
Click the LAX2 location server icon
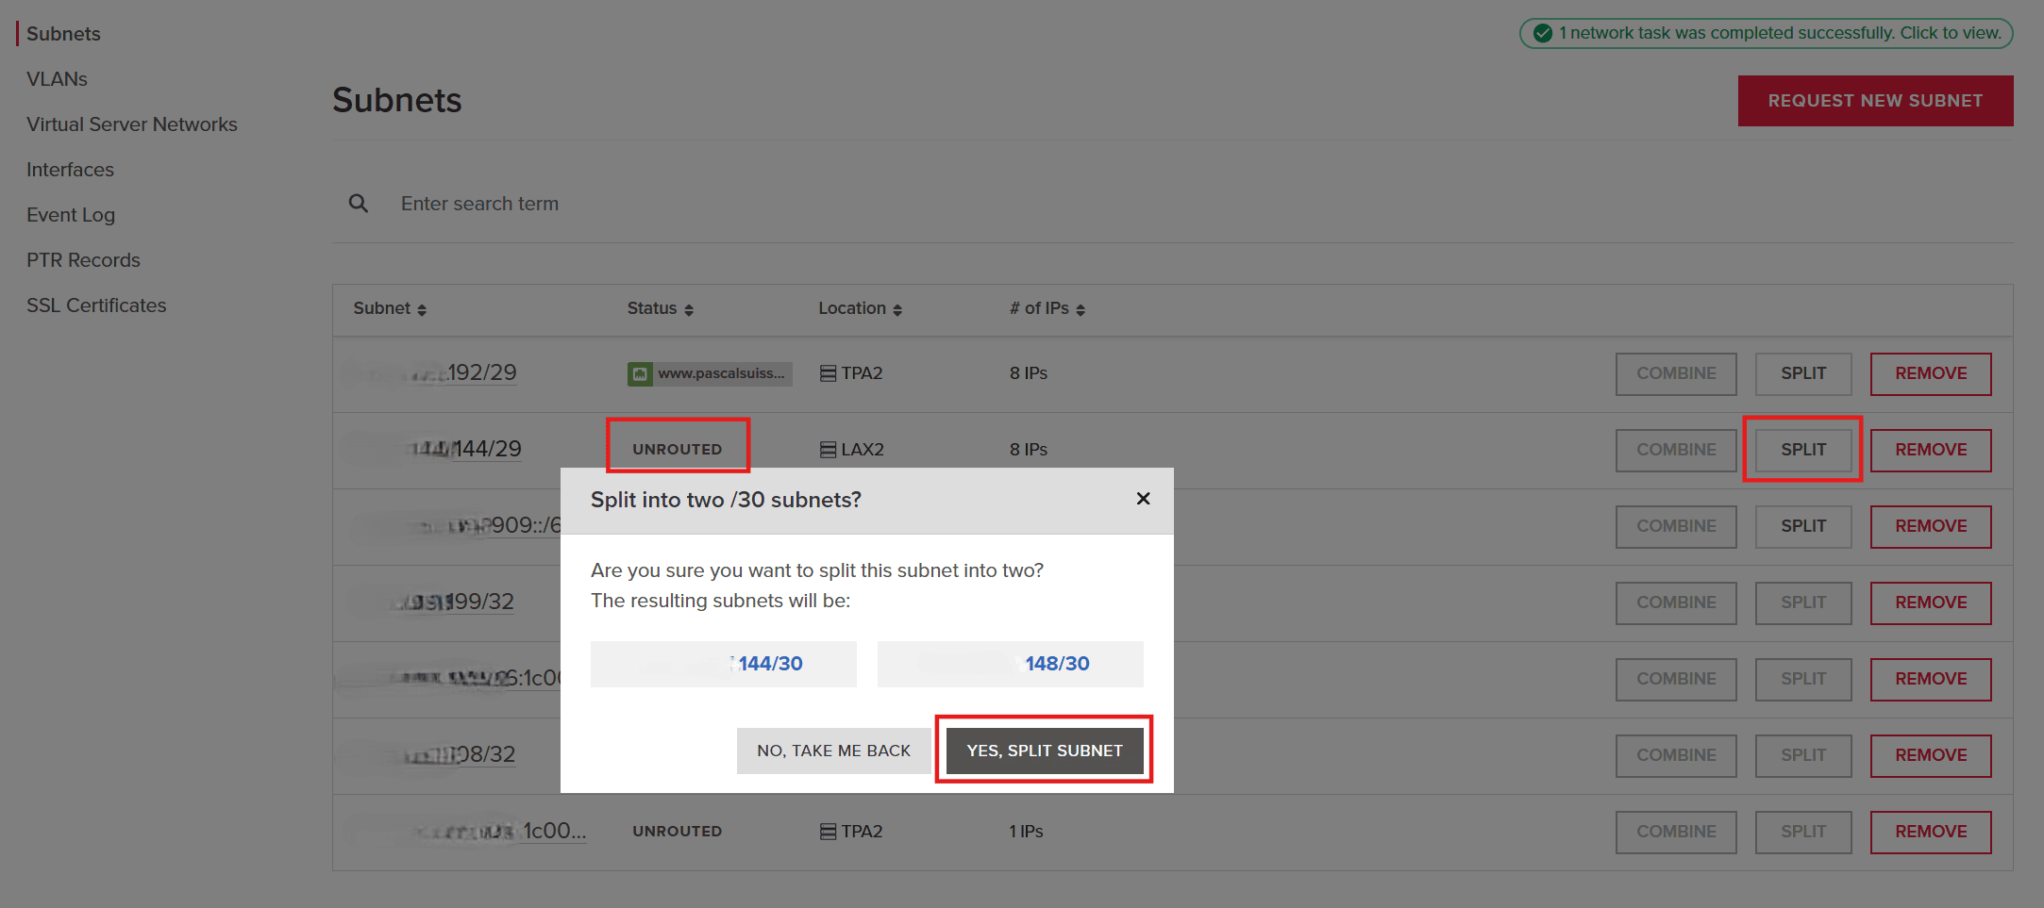(x=828, y=450)
